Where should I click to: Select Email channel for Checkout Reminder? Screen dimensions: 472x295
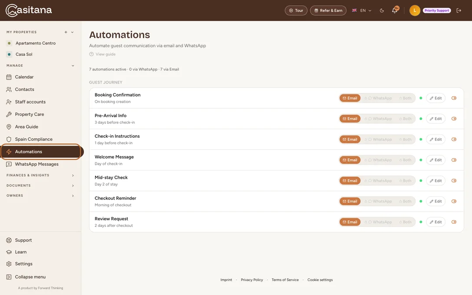click(350, 201)
